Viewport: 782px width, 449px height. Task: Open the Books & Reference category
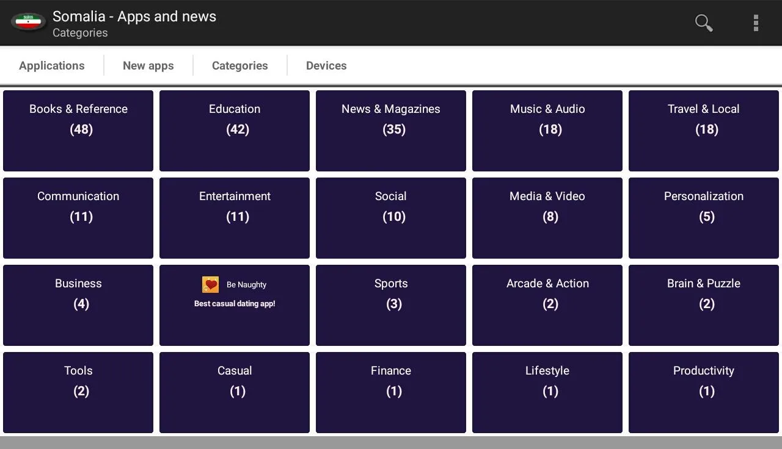(x=78, y=131)
